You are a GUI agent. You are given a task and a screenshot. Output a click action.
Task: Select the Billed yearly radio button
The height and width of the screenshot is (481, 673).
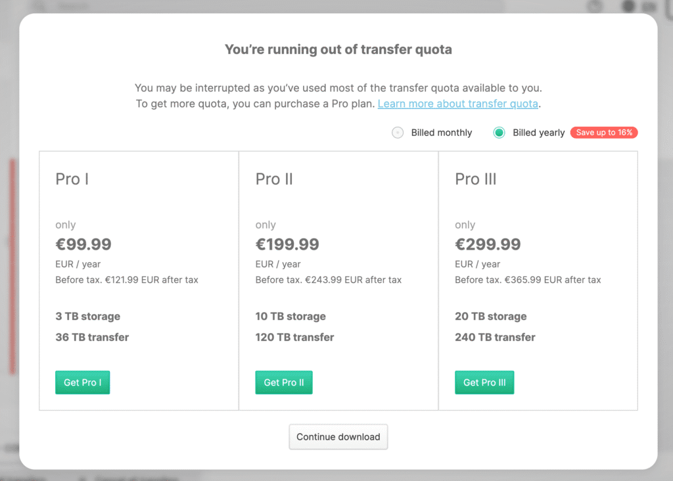tap(499, 133)
